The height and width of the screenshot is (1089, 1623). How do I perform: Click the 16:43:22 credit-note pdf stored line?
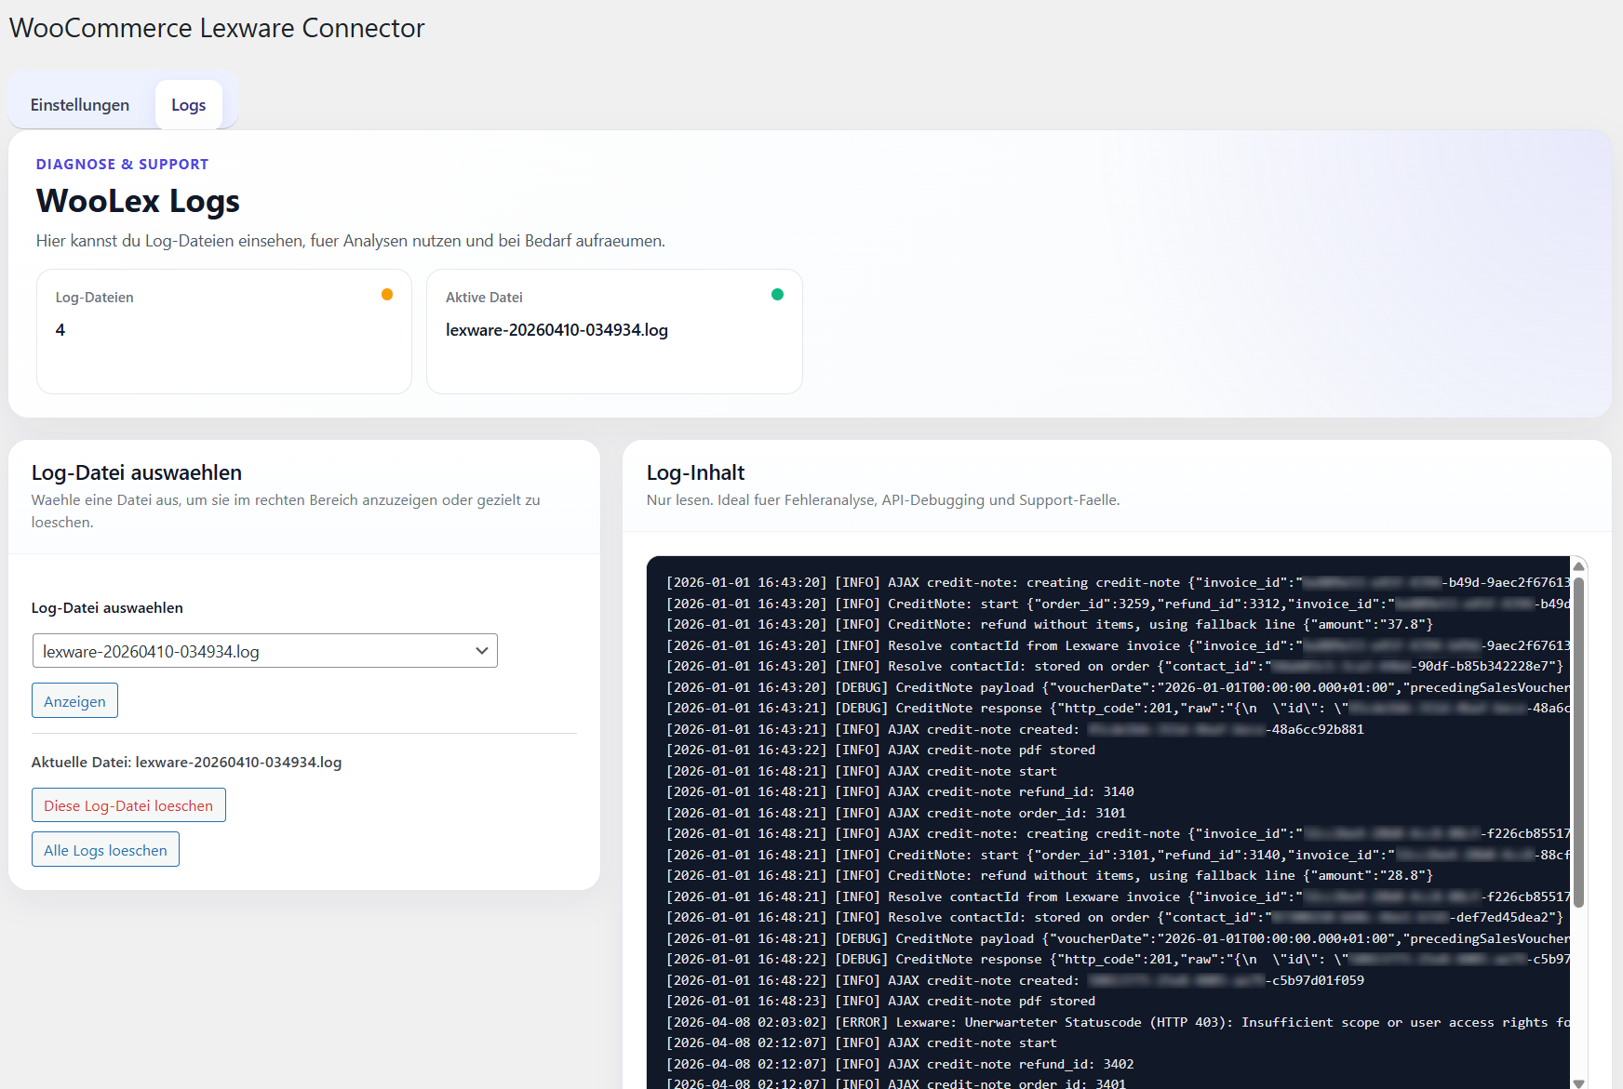point(880,750)
